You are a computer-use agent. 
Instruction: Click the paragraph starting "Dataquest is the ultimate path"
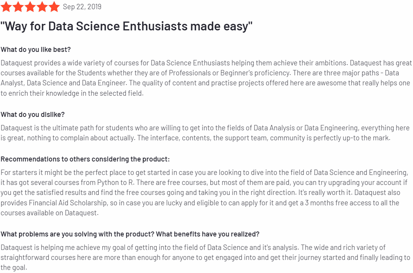click(205, 133)
